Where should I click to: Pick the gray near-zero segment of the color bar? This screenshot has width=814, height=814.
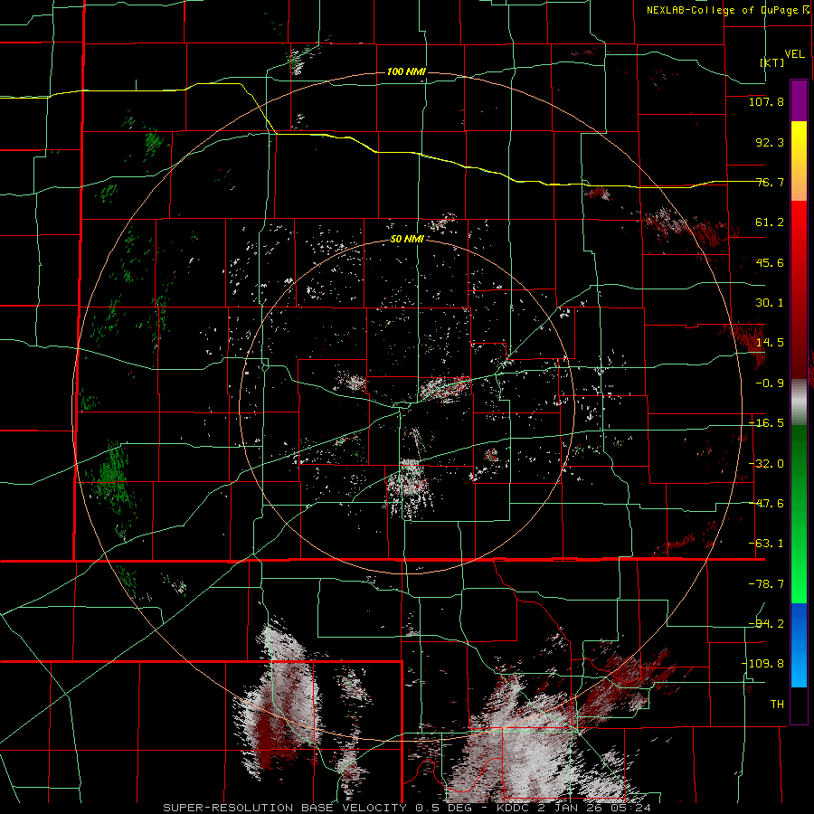click(799, 402)
